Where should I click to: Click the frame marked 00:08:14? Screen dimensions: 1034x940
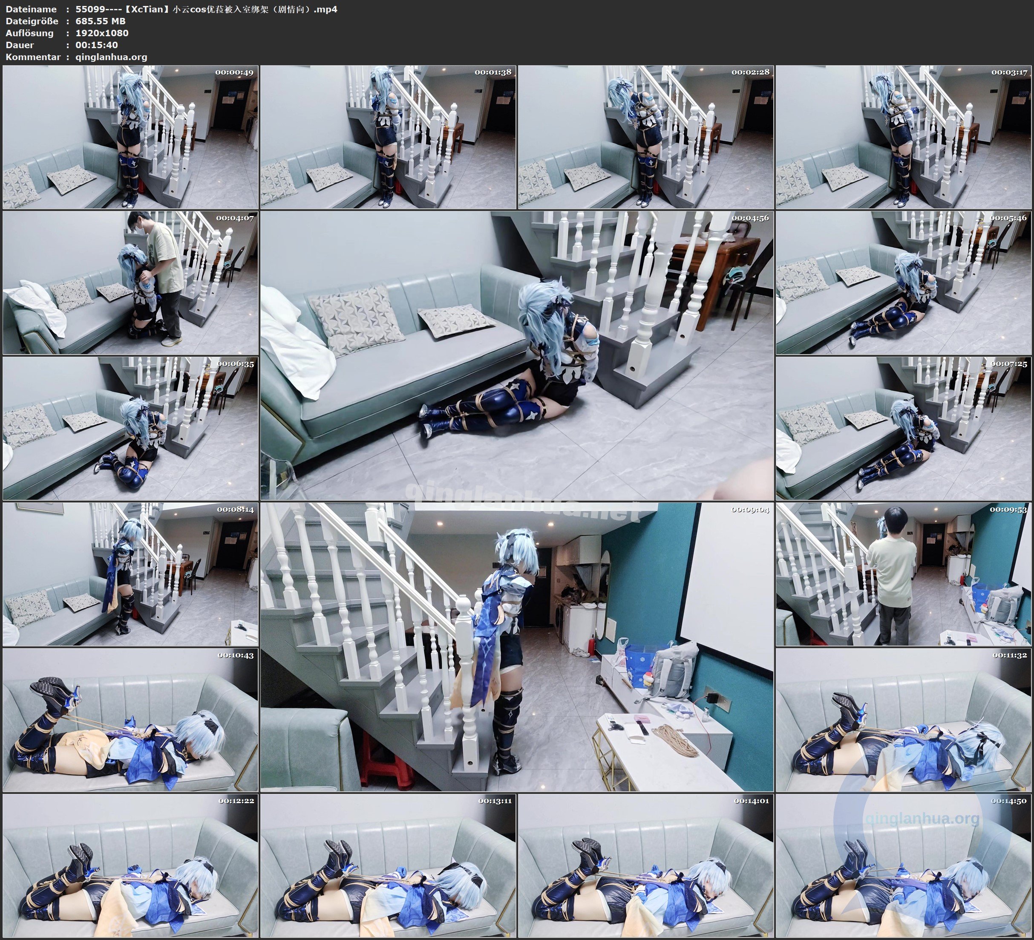130,574
